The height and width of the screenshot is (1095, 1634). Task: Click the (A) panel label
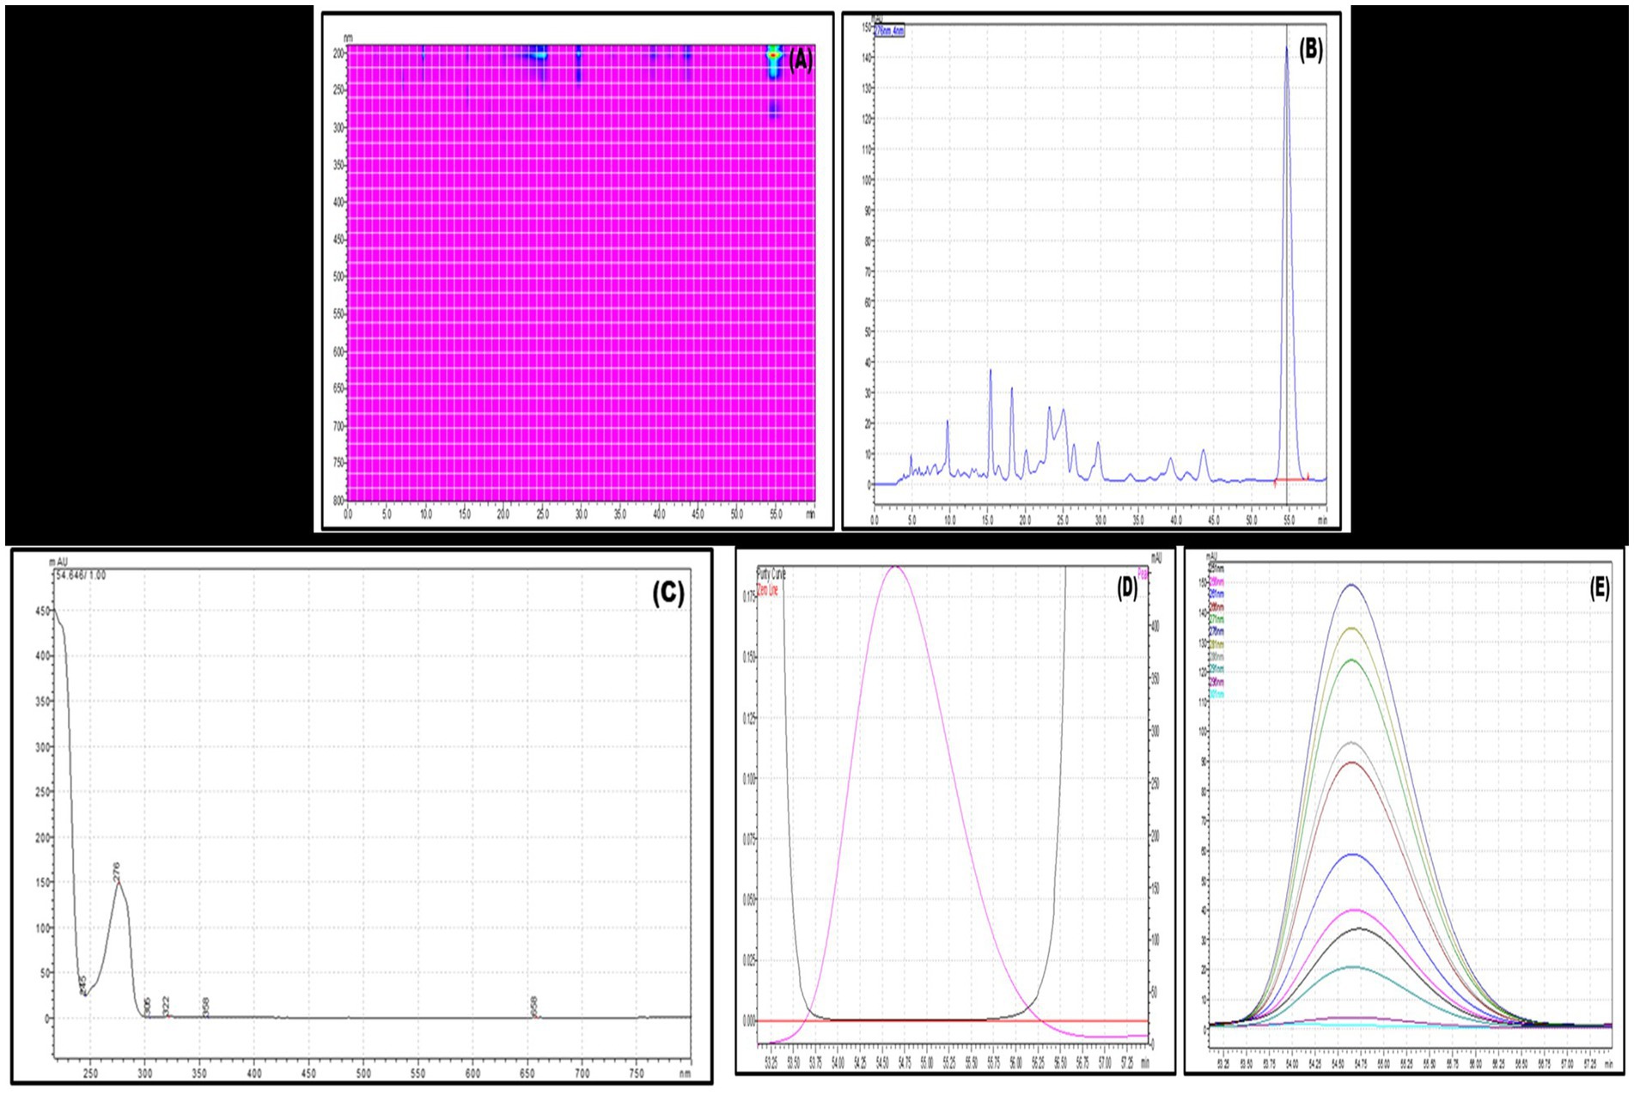pyautogui.click(x=800, y=60)
